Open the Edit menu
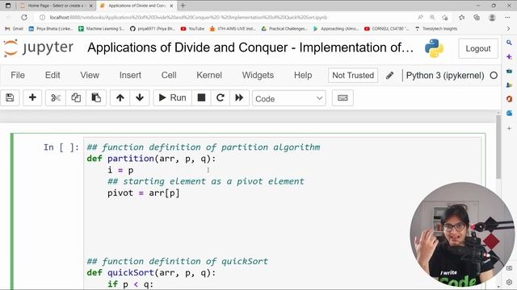The height and width of the screenshot is (290, 517). (53, 75)
